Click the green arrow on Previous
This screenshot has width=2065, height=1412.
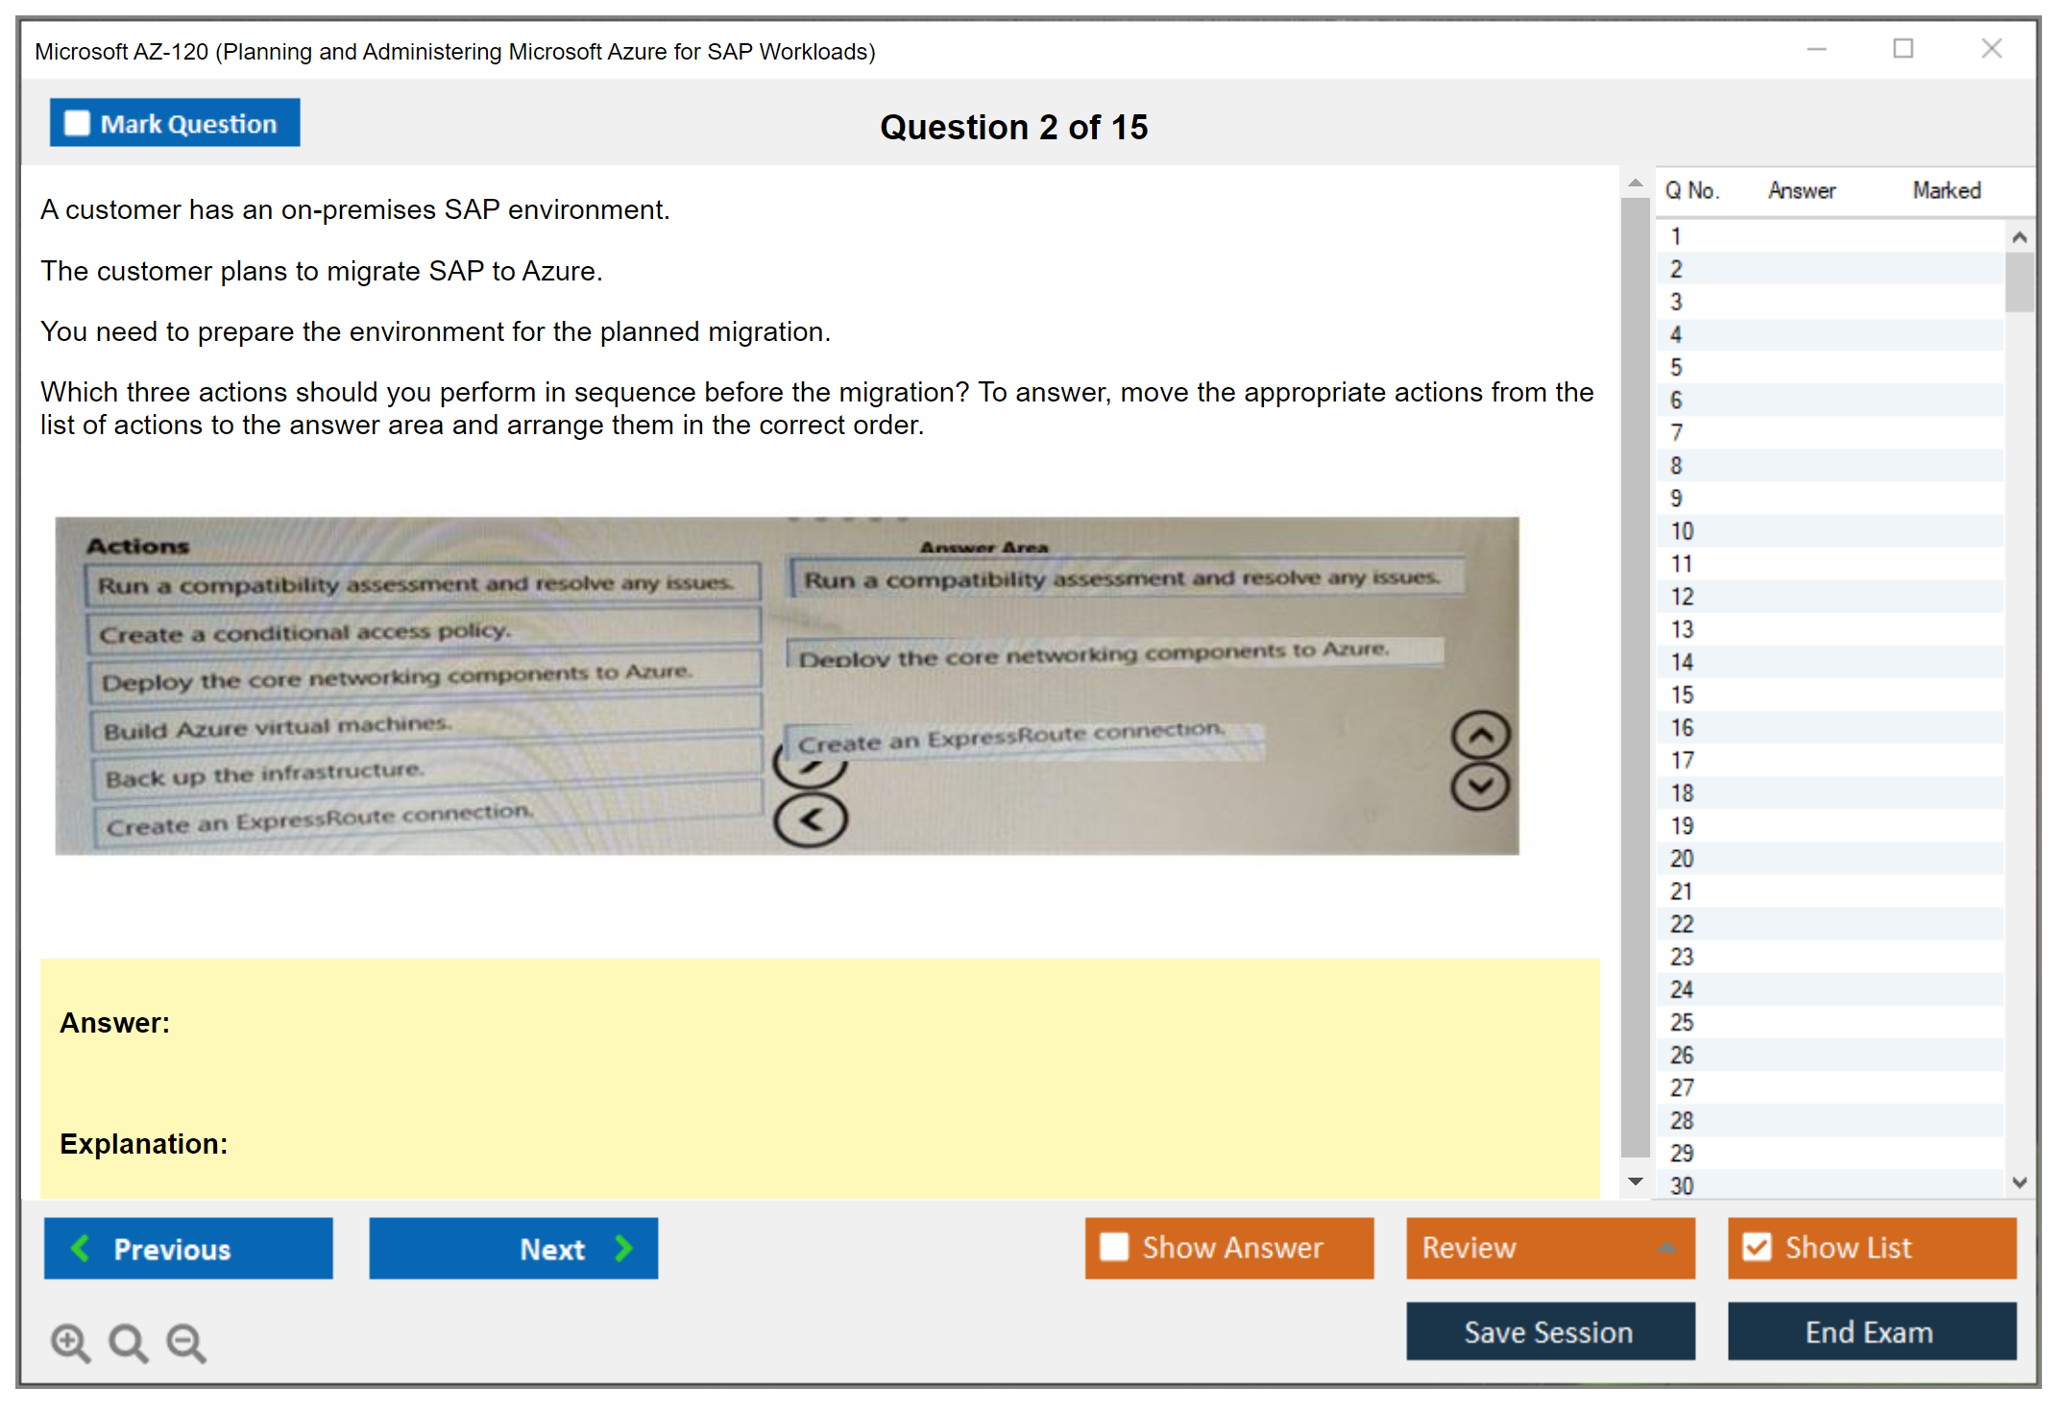tap(81, 1248)
